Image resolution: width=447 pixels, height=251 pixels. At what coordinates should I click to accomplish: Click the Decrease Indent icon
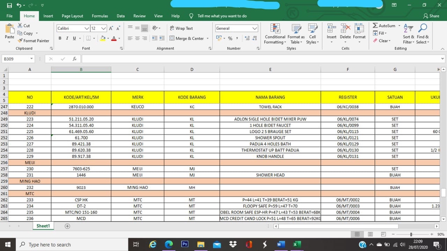[155, 38]
